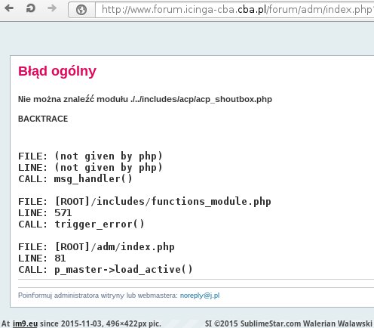
Task: Reload the page with the refresh icon
Action: 31,8
